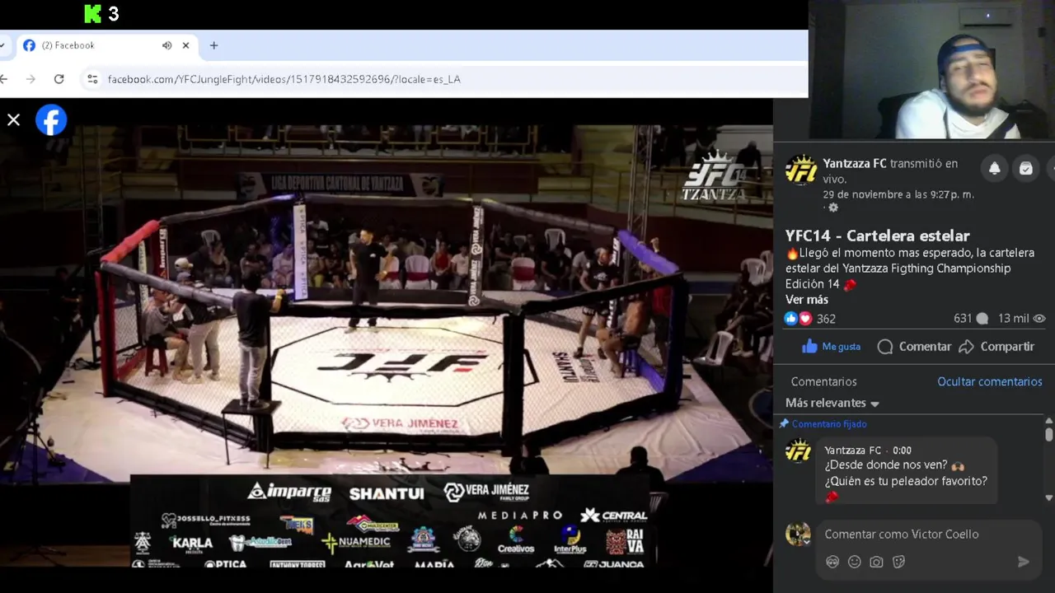Screen dimensions: 1055x593
Task: Click comments scrollbar up arrow
Action: (1048, 423)
